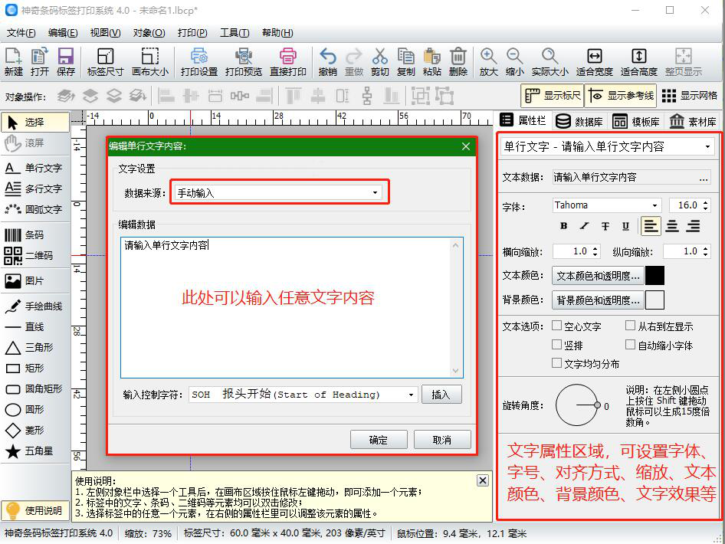Click the 缩小 zoom out icon
The height and width of the screenshot is (544, 725).
point(514,61)
